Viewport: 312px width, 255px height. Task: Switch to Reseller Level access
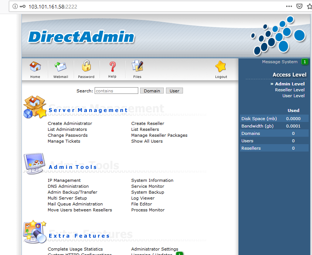(x=289, y=90)
